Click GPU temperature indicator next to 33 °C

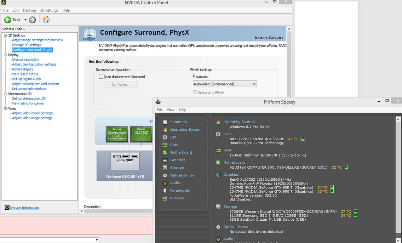332,191
